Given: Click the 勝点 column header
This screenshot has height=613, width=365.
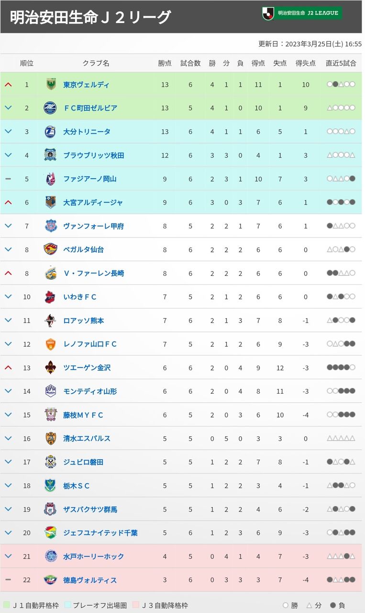Looking at the screenshot, I should (x=165, y=63).
